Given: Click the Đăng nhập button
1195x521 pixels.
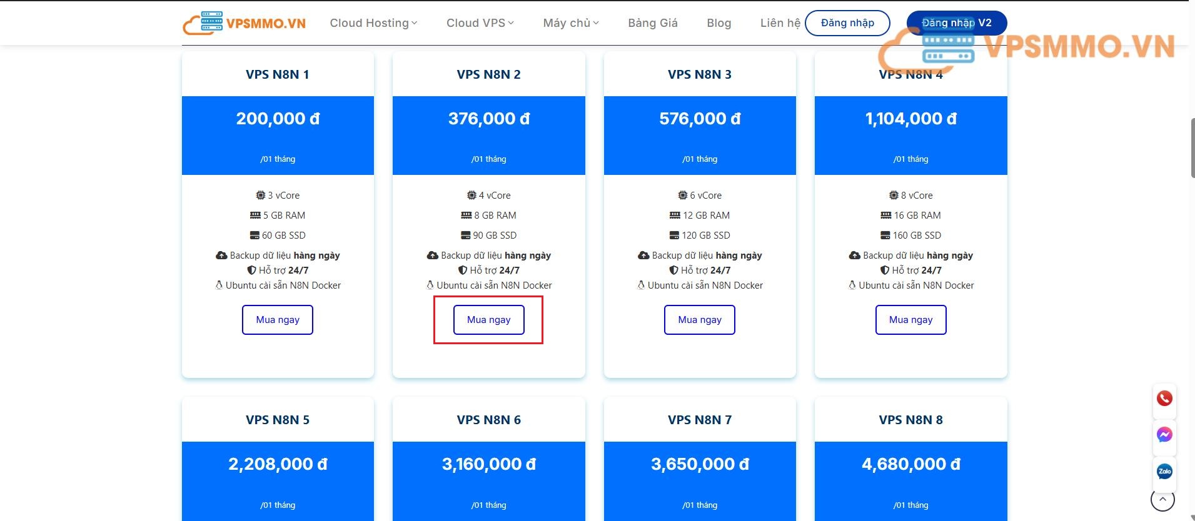Looking at the screenshot, I should tap(847, 23).
